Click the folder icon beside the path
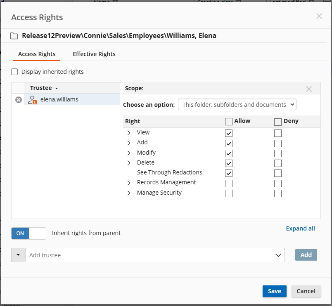Screen dimensions: 332x306 tap(14, 36)
